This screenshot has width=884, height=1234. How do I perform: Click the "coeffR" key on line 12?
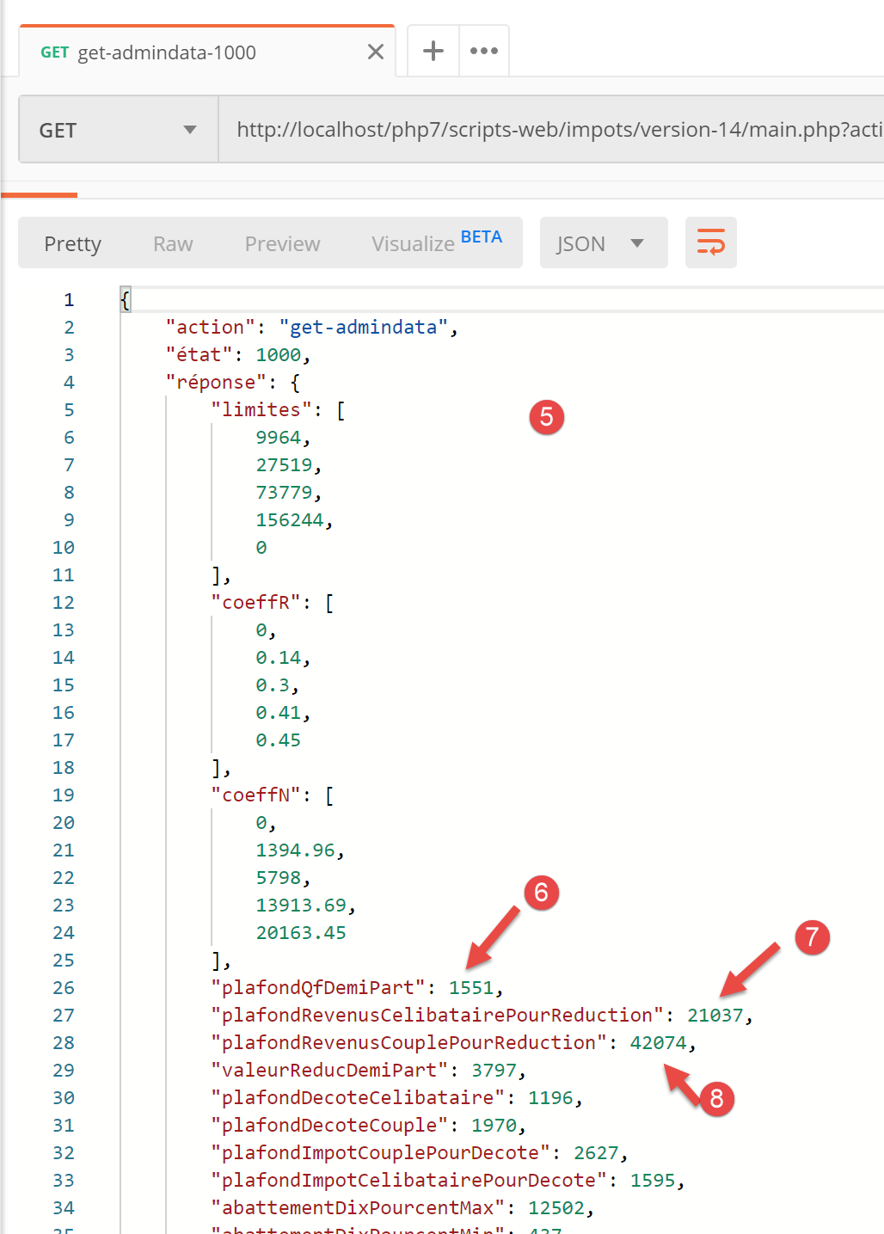255,603
